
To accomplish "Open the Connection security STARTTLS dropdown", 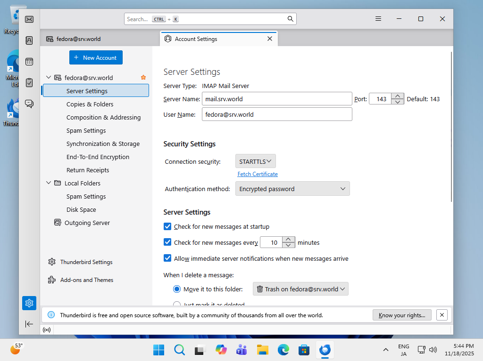I will pos(255,161).
